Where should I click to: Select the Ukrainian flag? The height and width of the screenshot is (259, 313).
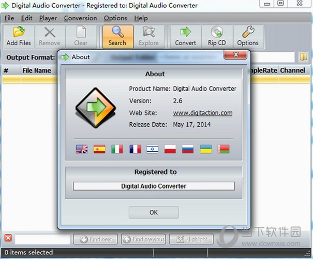point(206,149)
